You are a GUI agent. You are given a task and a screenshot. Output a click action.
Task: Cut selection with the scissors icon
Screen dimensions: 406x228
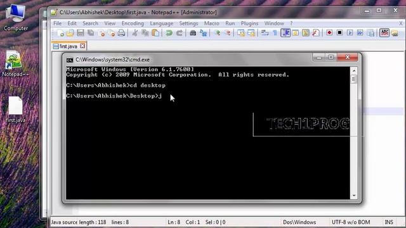[x=134, y=33]
